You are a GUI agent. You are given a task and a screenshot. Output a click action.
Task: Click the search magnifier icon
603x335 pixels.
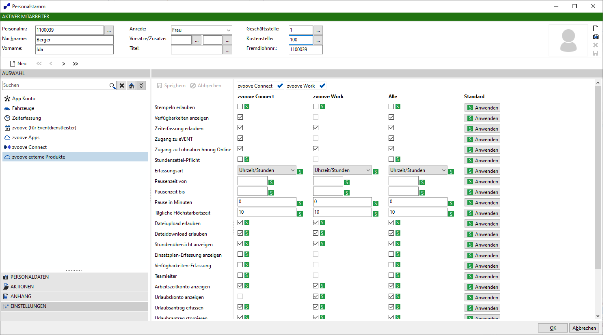click(112, 86)
